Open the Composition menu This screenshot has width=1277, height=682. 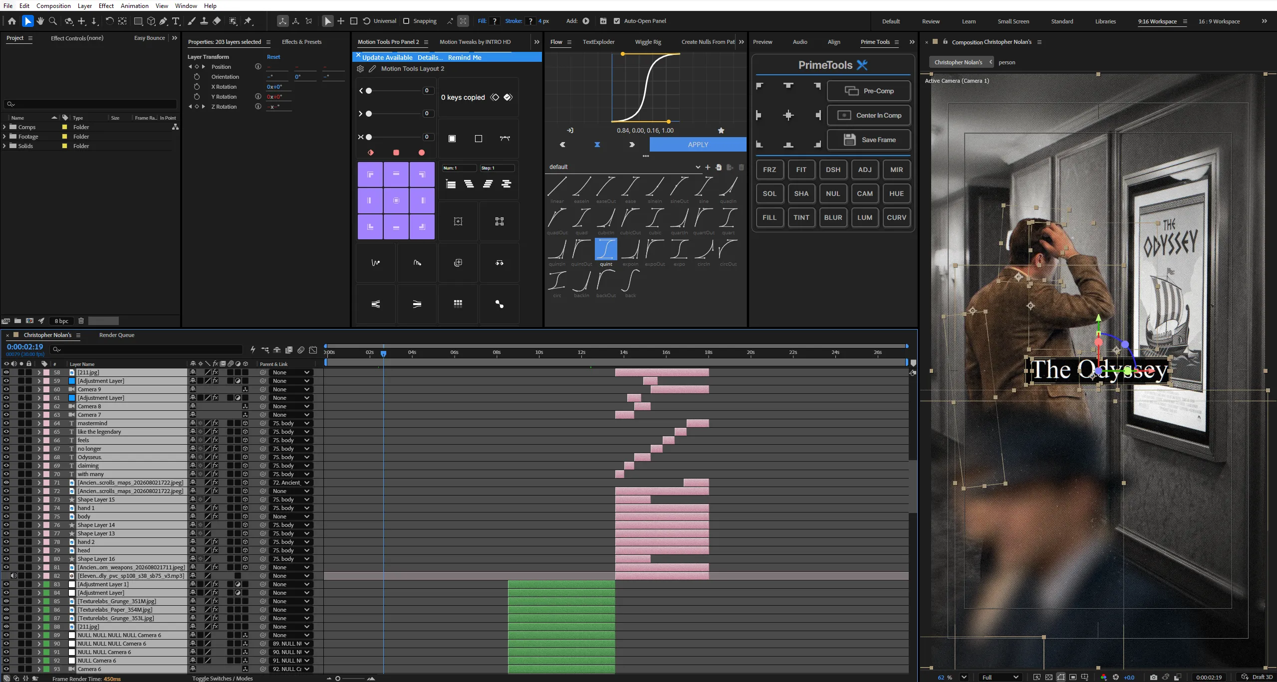coord(53,5)
